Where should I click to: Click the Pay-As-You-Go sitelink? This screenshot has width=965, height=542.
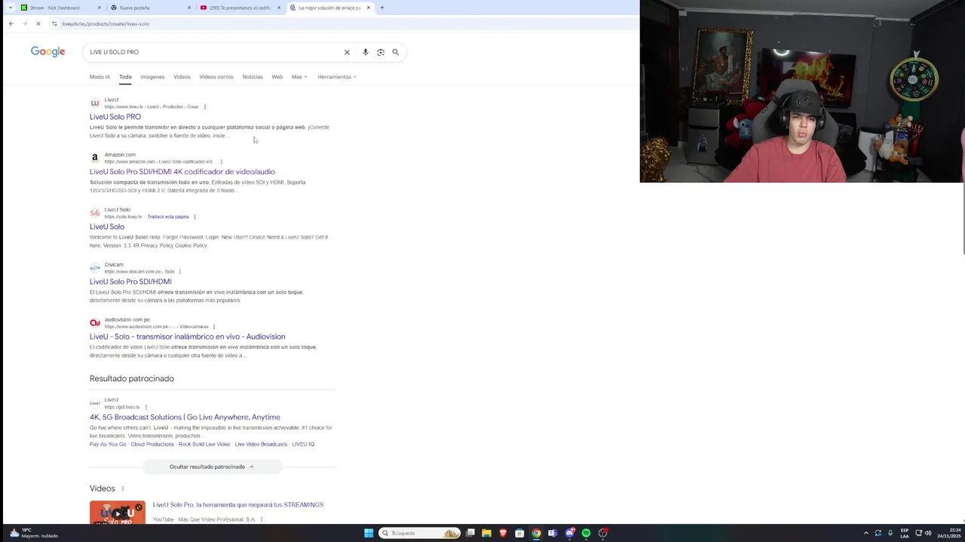point(108,444)
